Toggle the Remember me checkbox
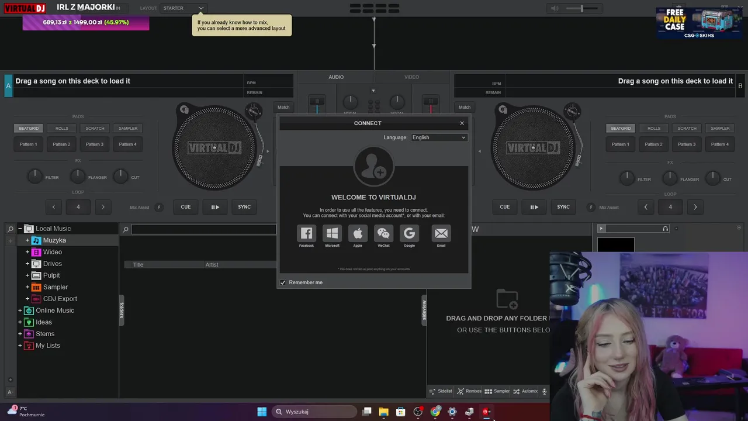Screen dimensions: 748x421 [x=283, y=282]
